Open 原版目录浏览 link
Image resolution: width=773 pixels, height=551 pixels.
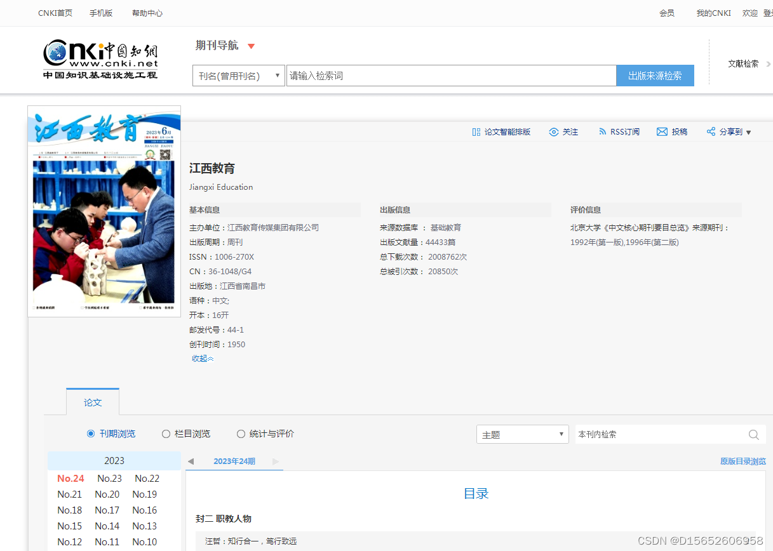click(743, 461)
